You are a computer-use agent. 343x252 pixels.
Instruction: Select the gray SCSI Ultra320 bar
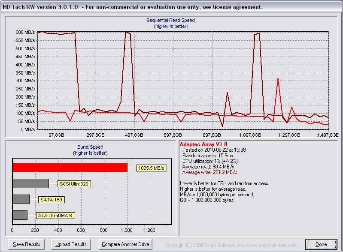click(30, 183)
